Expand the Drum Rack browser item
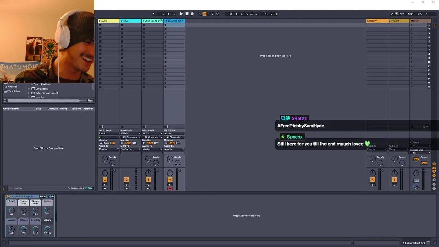The image size is (439, 247). pyautogui.click(x=29, y=89)
